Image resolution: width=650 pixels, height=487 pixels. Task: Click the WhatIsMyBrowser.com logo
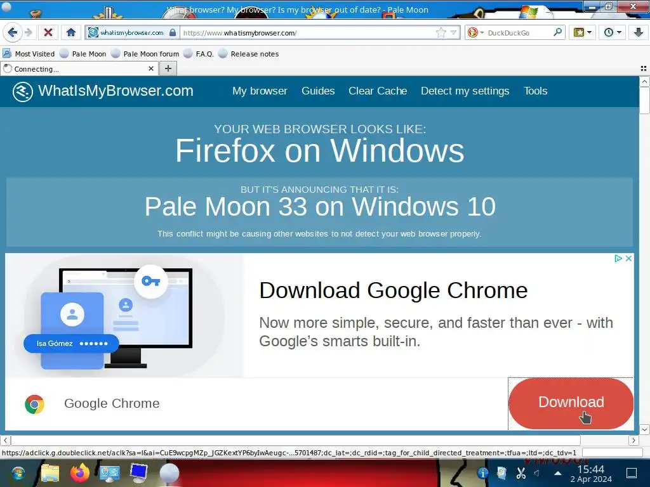103,91
